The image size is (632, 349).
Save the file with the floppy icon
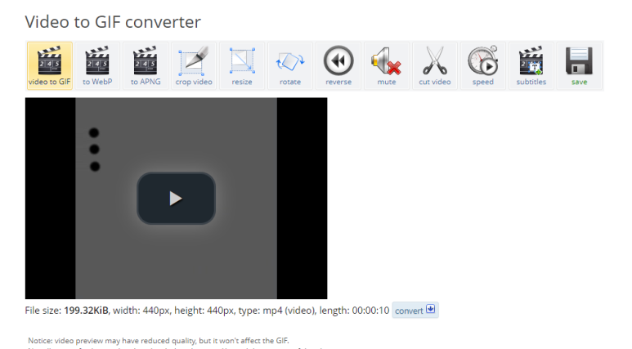click(x=579, y=65)
